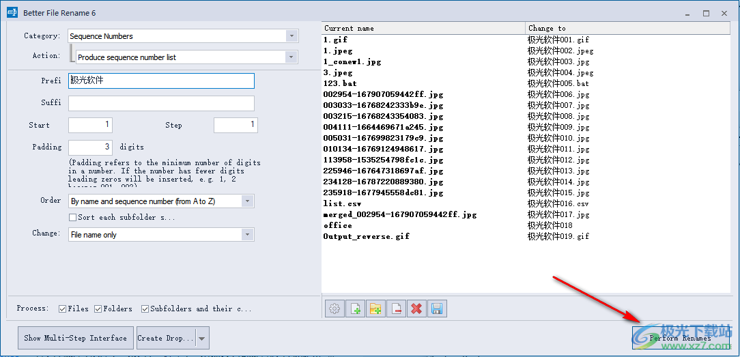Toggle the Files checkbox
Screen dimensions: 740x357
click(62, 309)
